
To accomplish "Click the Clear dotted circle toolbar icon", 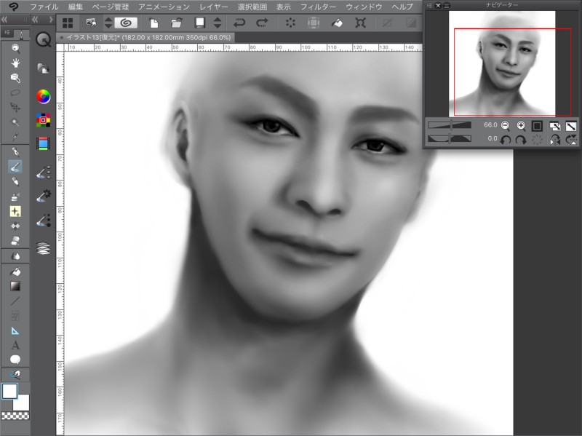I will click(x=290, y=23).
